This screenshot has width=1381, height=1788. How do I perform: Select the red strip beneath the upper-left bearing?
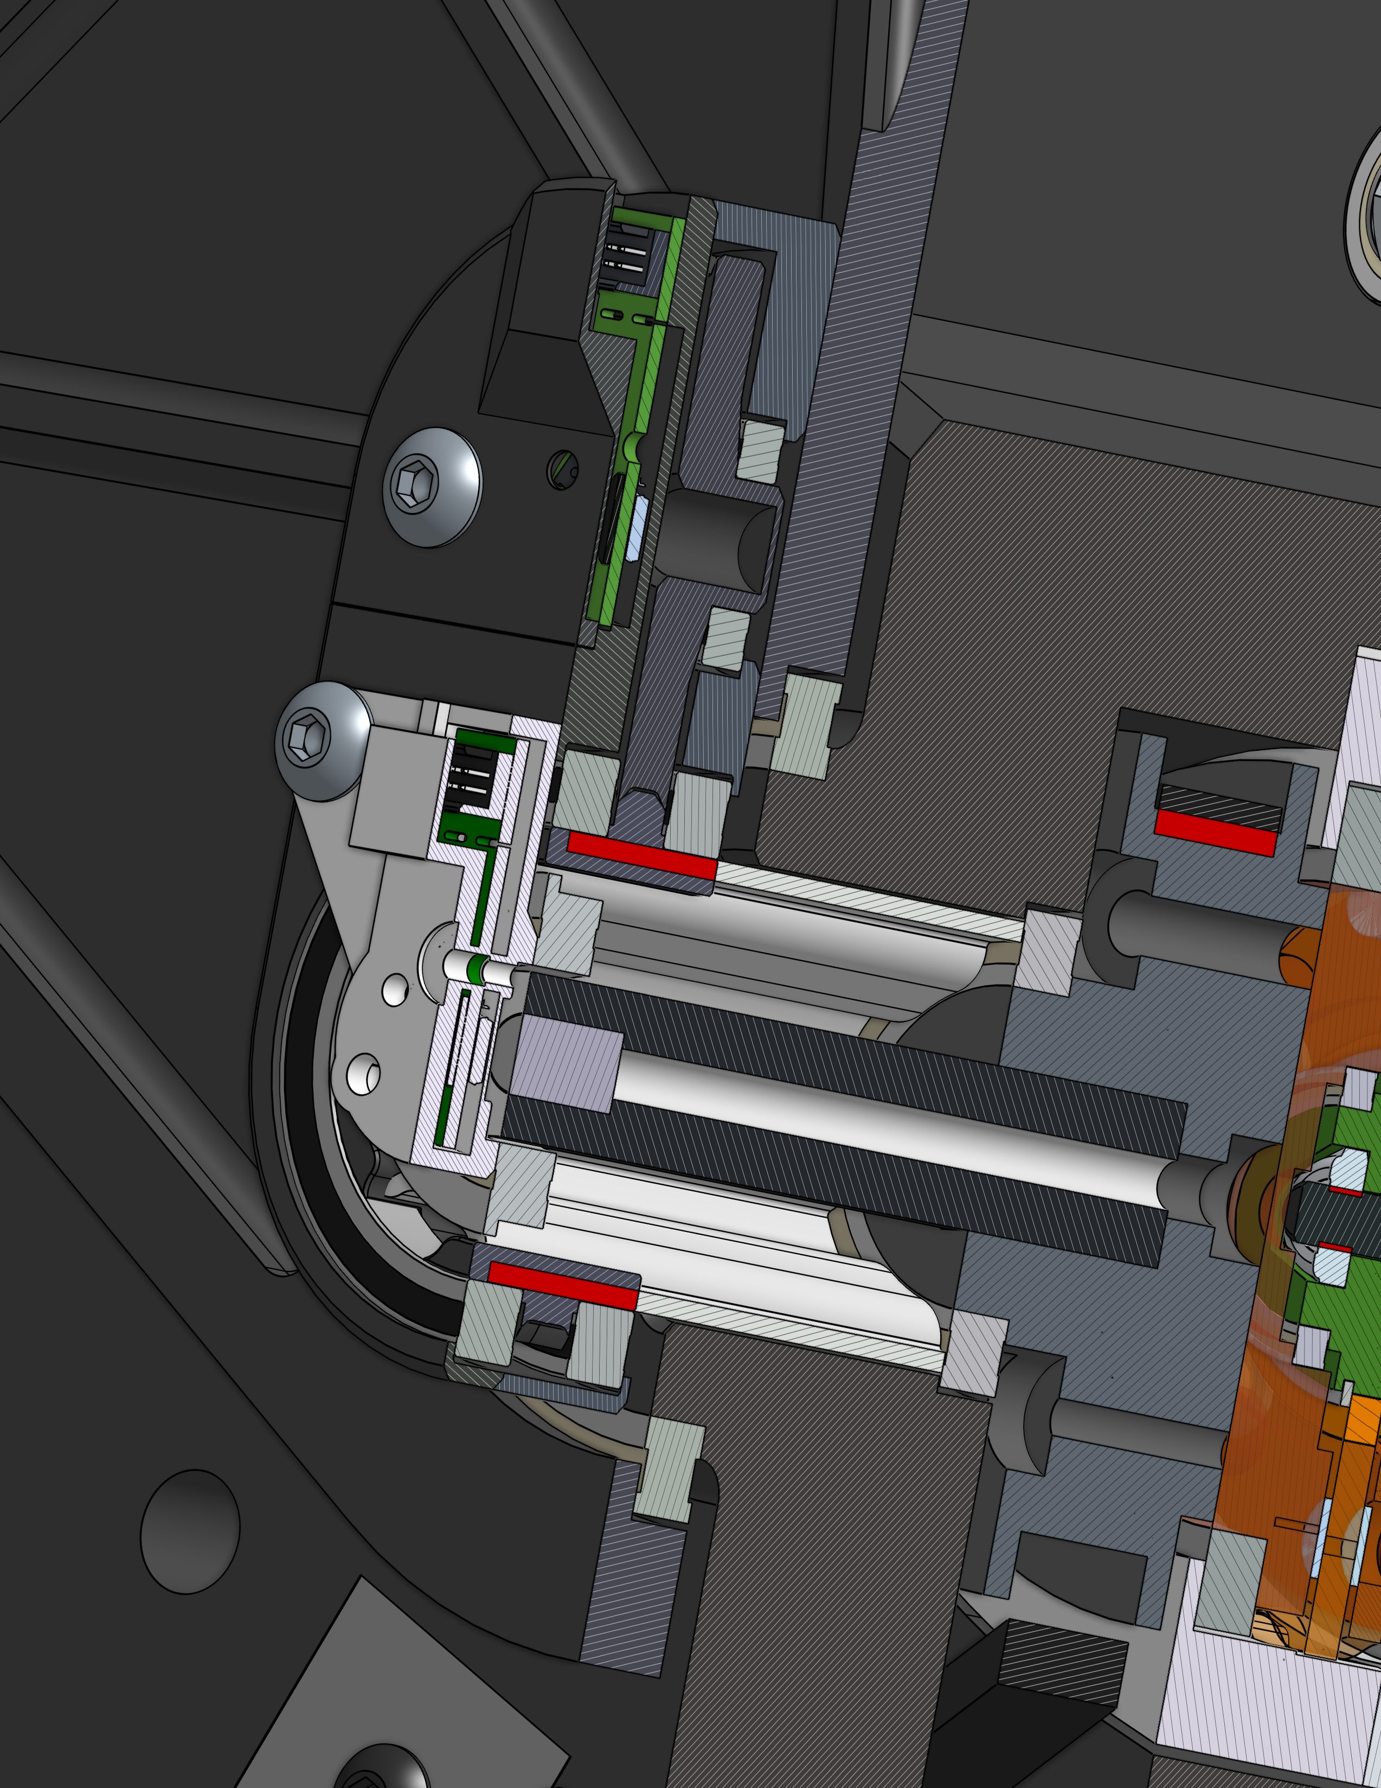(642, 855)
